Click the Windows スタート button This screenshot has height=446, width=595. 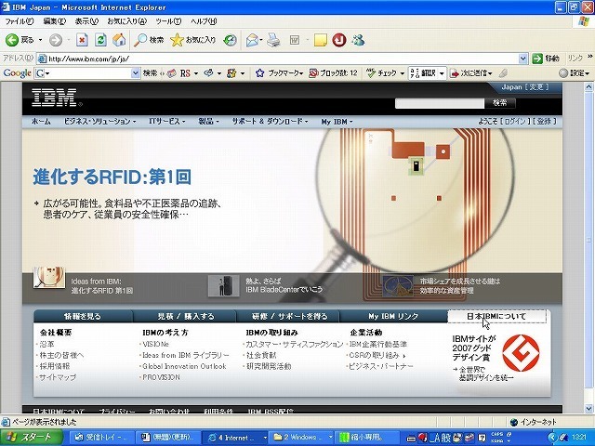pyautogui.click(x=31, y=438)
